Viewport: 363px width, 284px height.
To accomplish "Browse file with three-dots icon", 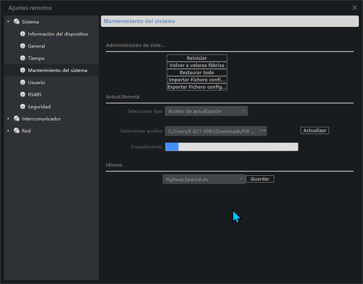I will [x=262, y=131].
